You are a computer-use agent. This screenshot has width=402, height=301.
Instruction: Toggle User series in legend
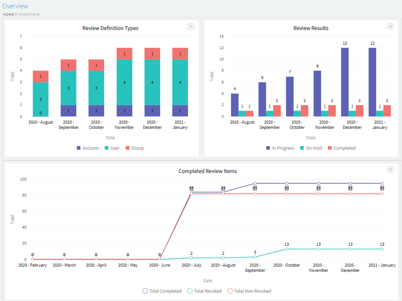112,148
